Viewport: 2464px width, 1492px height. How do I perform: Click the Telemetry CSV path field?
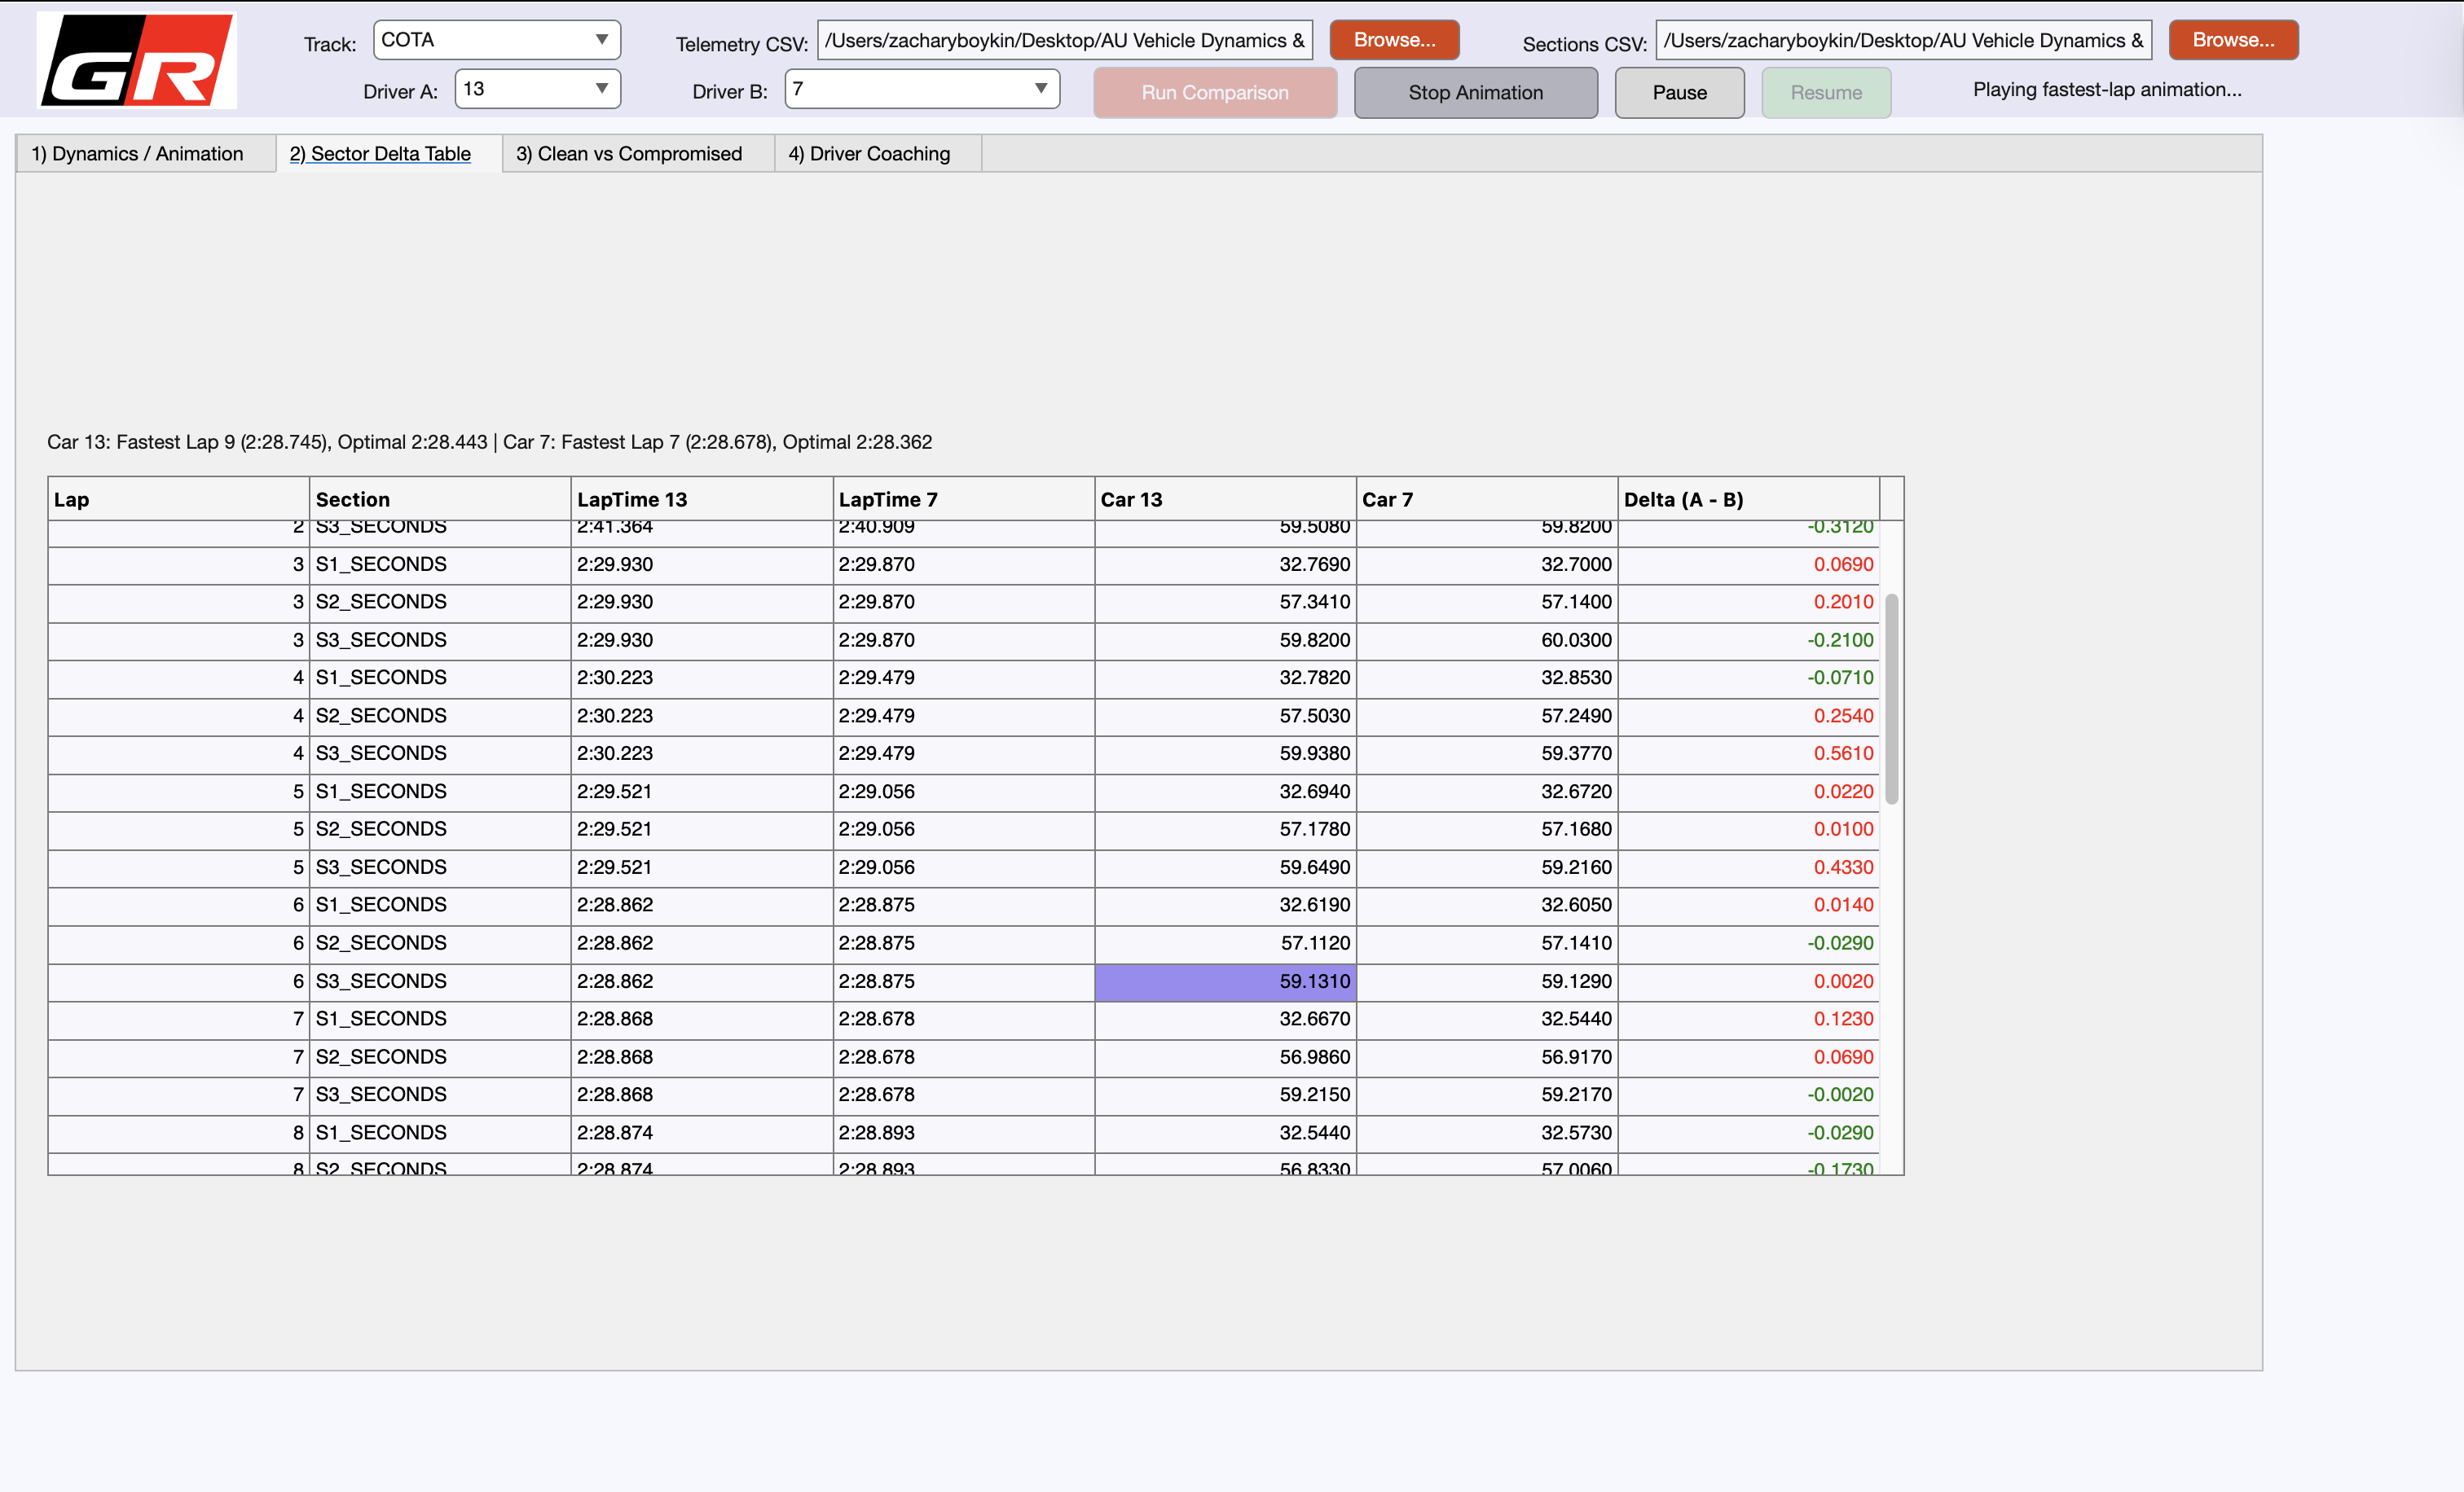point(1064,41)
